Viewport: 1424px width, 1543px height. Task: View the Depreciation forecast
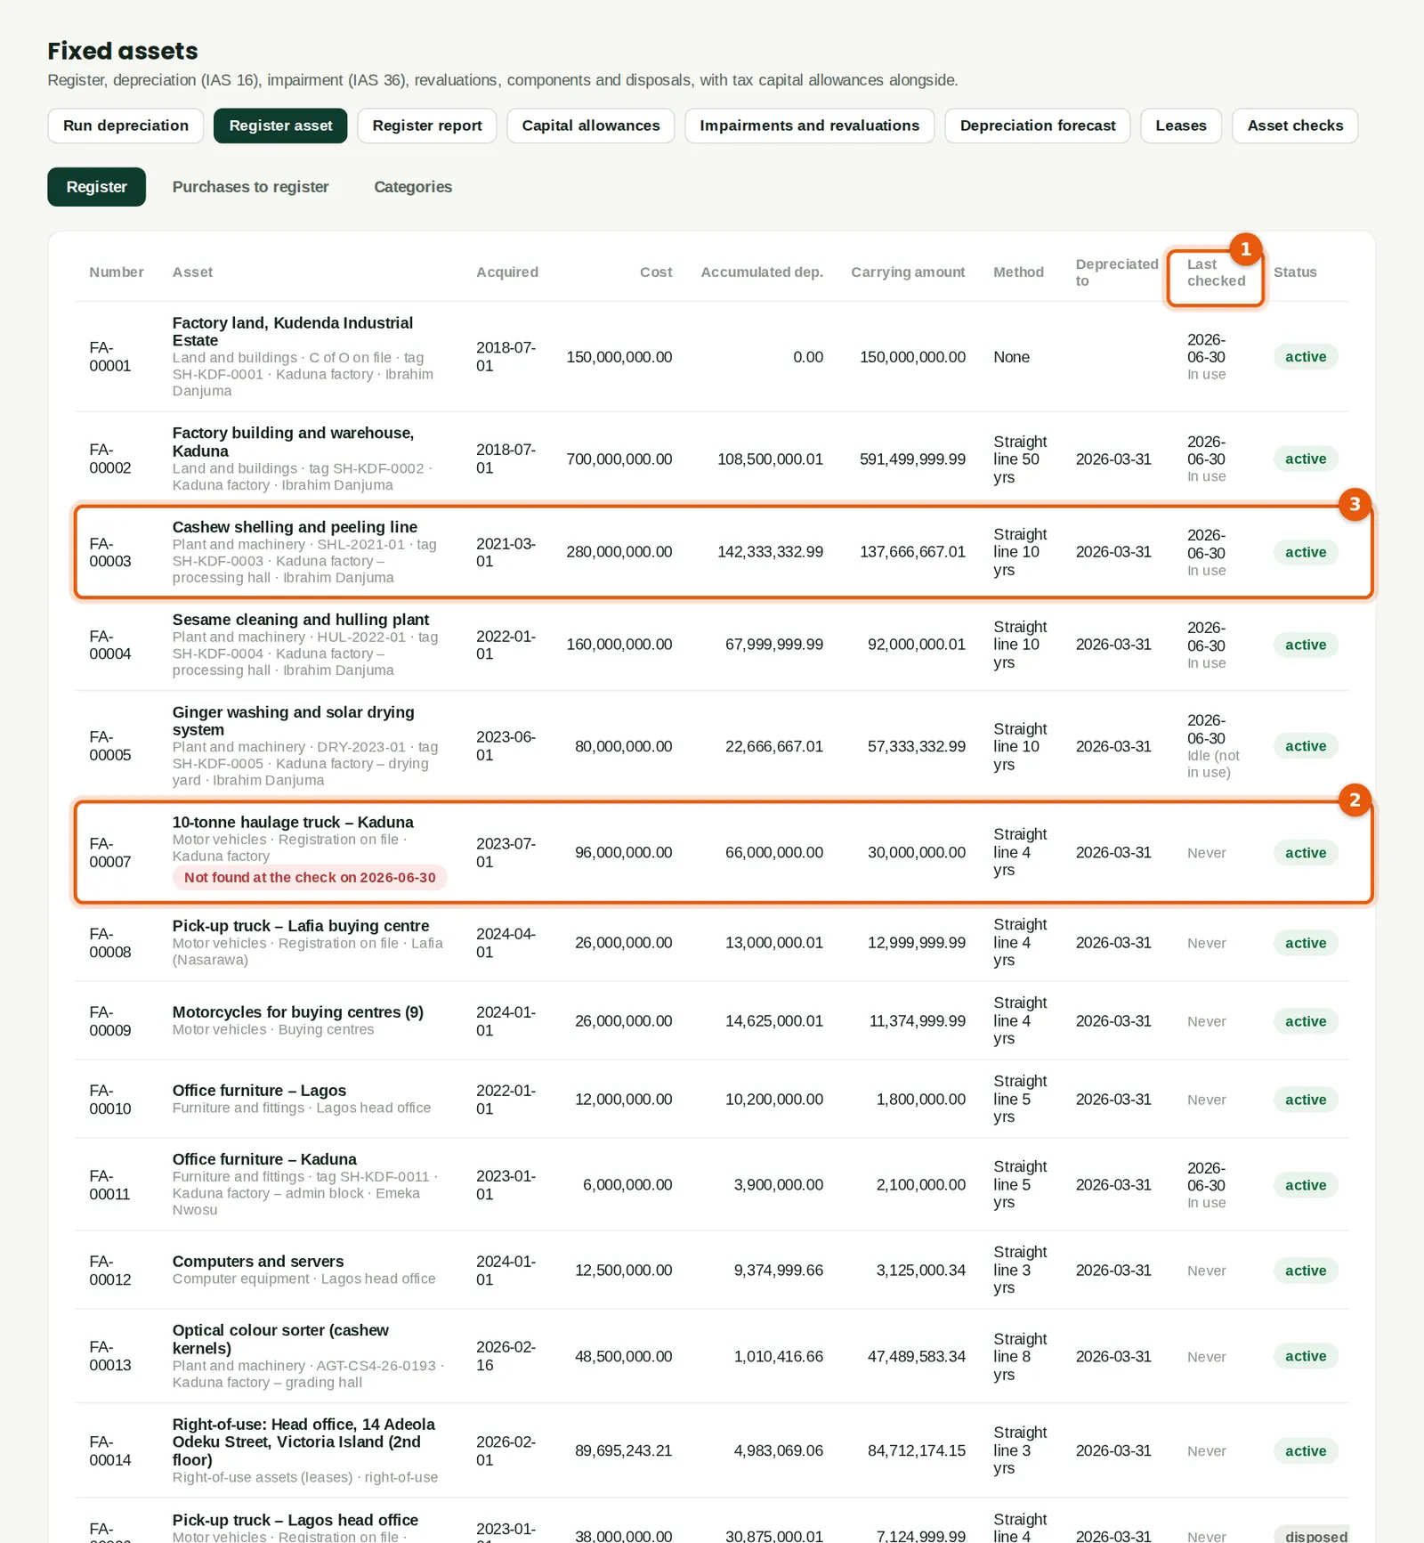tap(1038, 126)
